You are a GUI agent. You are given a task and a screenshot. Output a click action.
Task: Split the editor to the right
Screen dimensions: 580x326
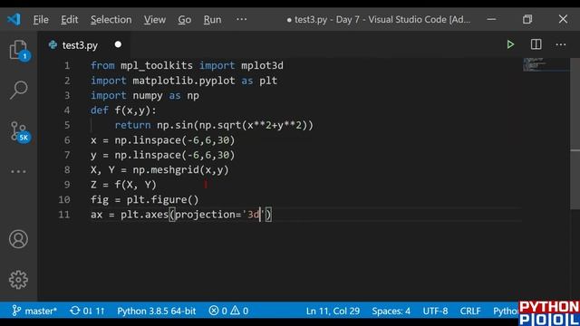click(536, 44)
